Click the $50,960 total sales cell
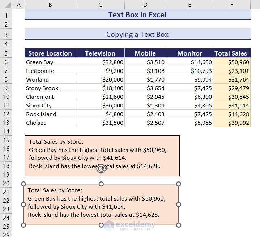This screenshot has width=260, height=237. click(232, 62)
